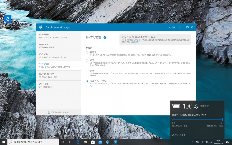Viewport: 232px width, 145px height.
Task: Close the Dell Power Manager window
Action: pos(192,27)
